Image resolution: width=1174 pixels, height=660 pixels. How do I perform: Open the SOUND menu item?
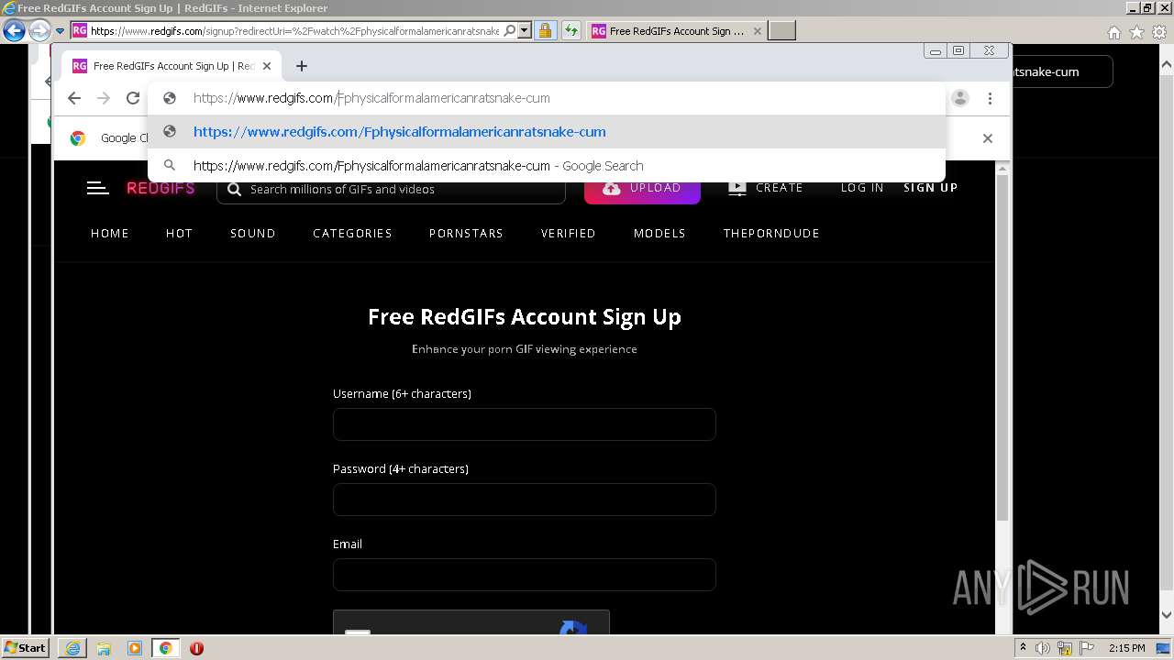coord(253,234)
